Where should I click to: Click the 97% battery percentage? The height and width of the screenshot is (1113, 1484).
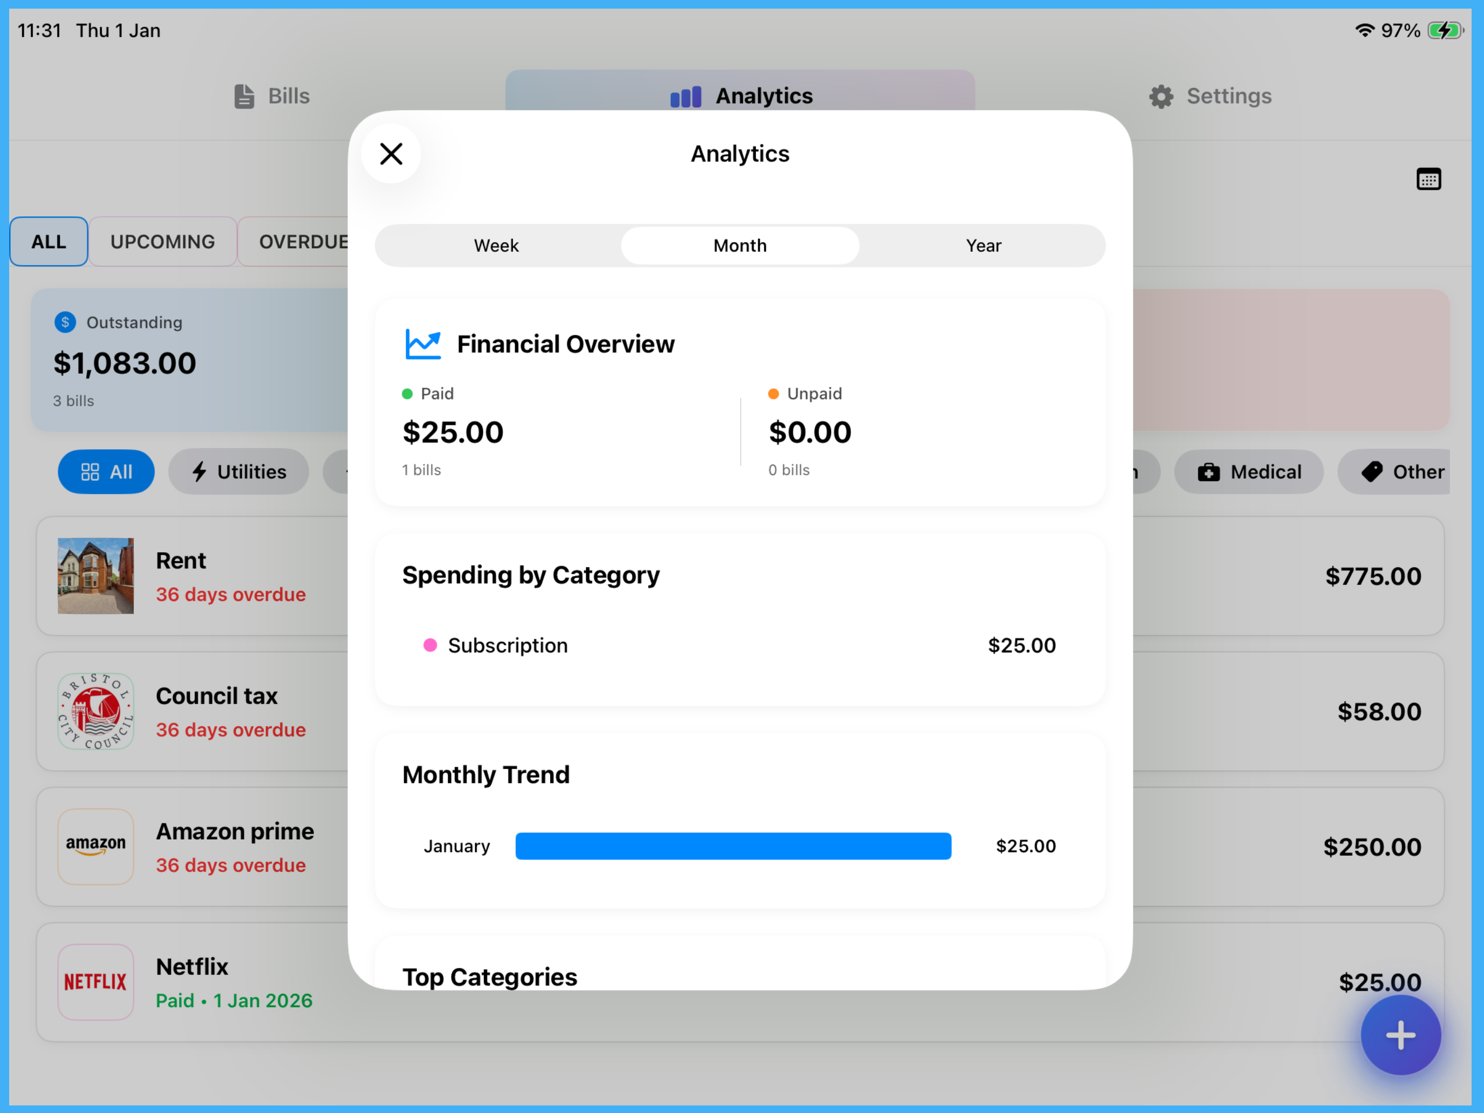(x=1401, y=30)
